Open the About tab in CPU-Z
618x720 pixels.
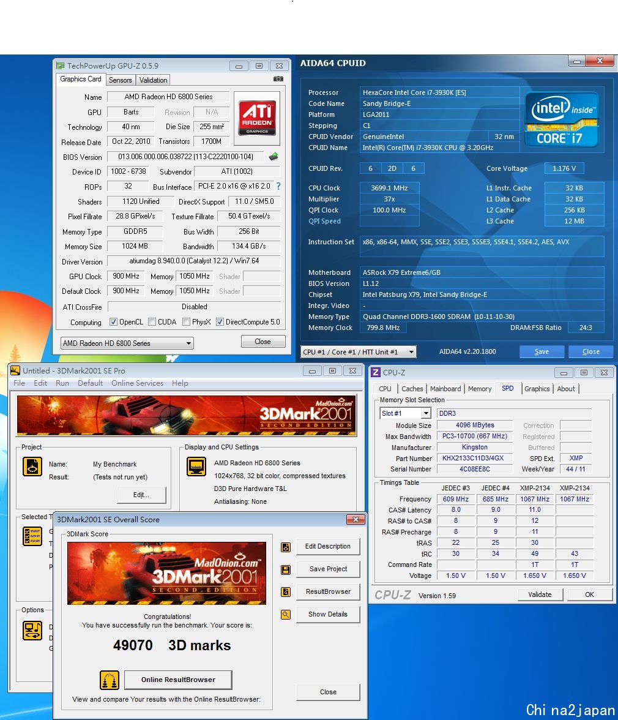(x=566, y=388)
